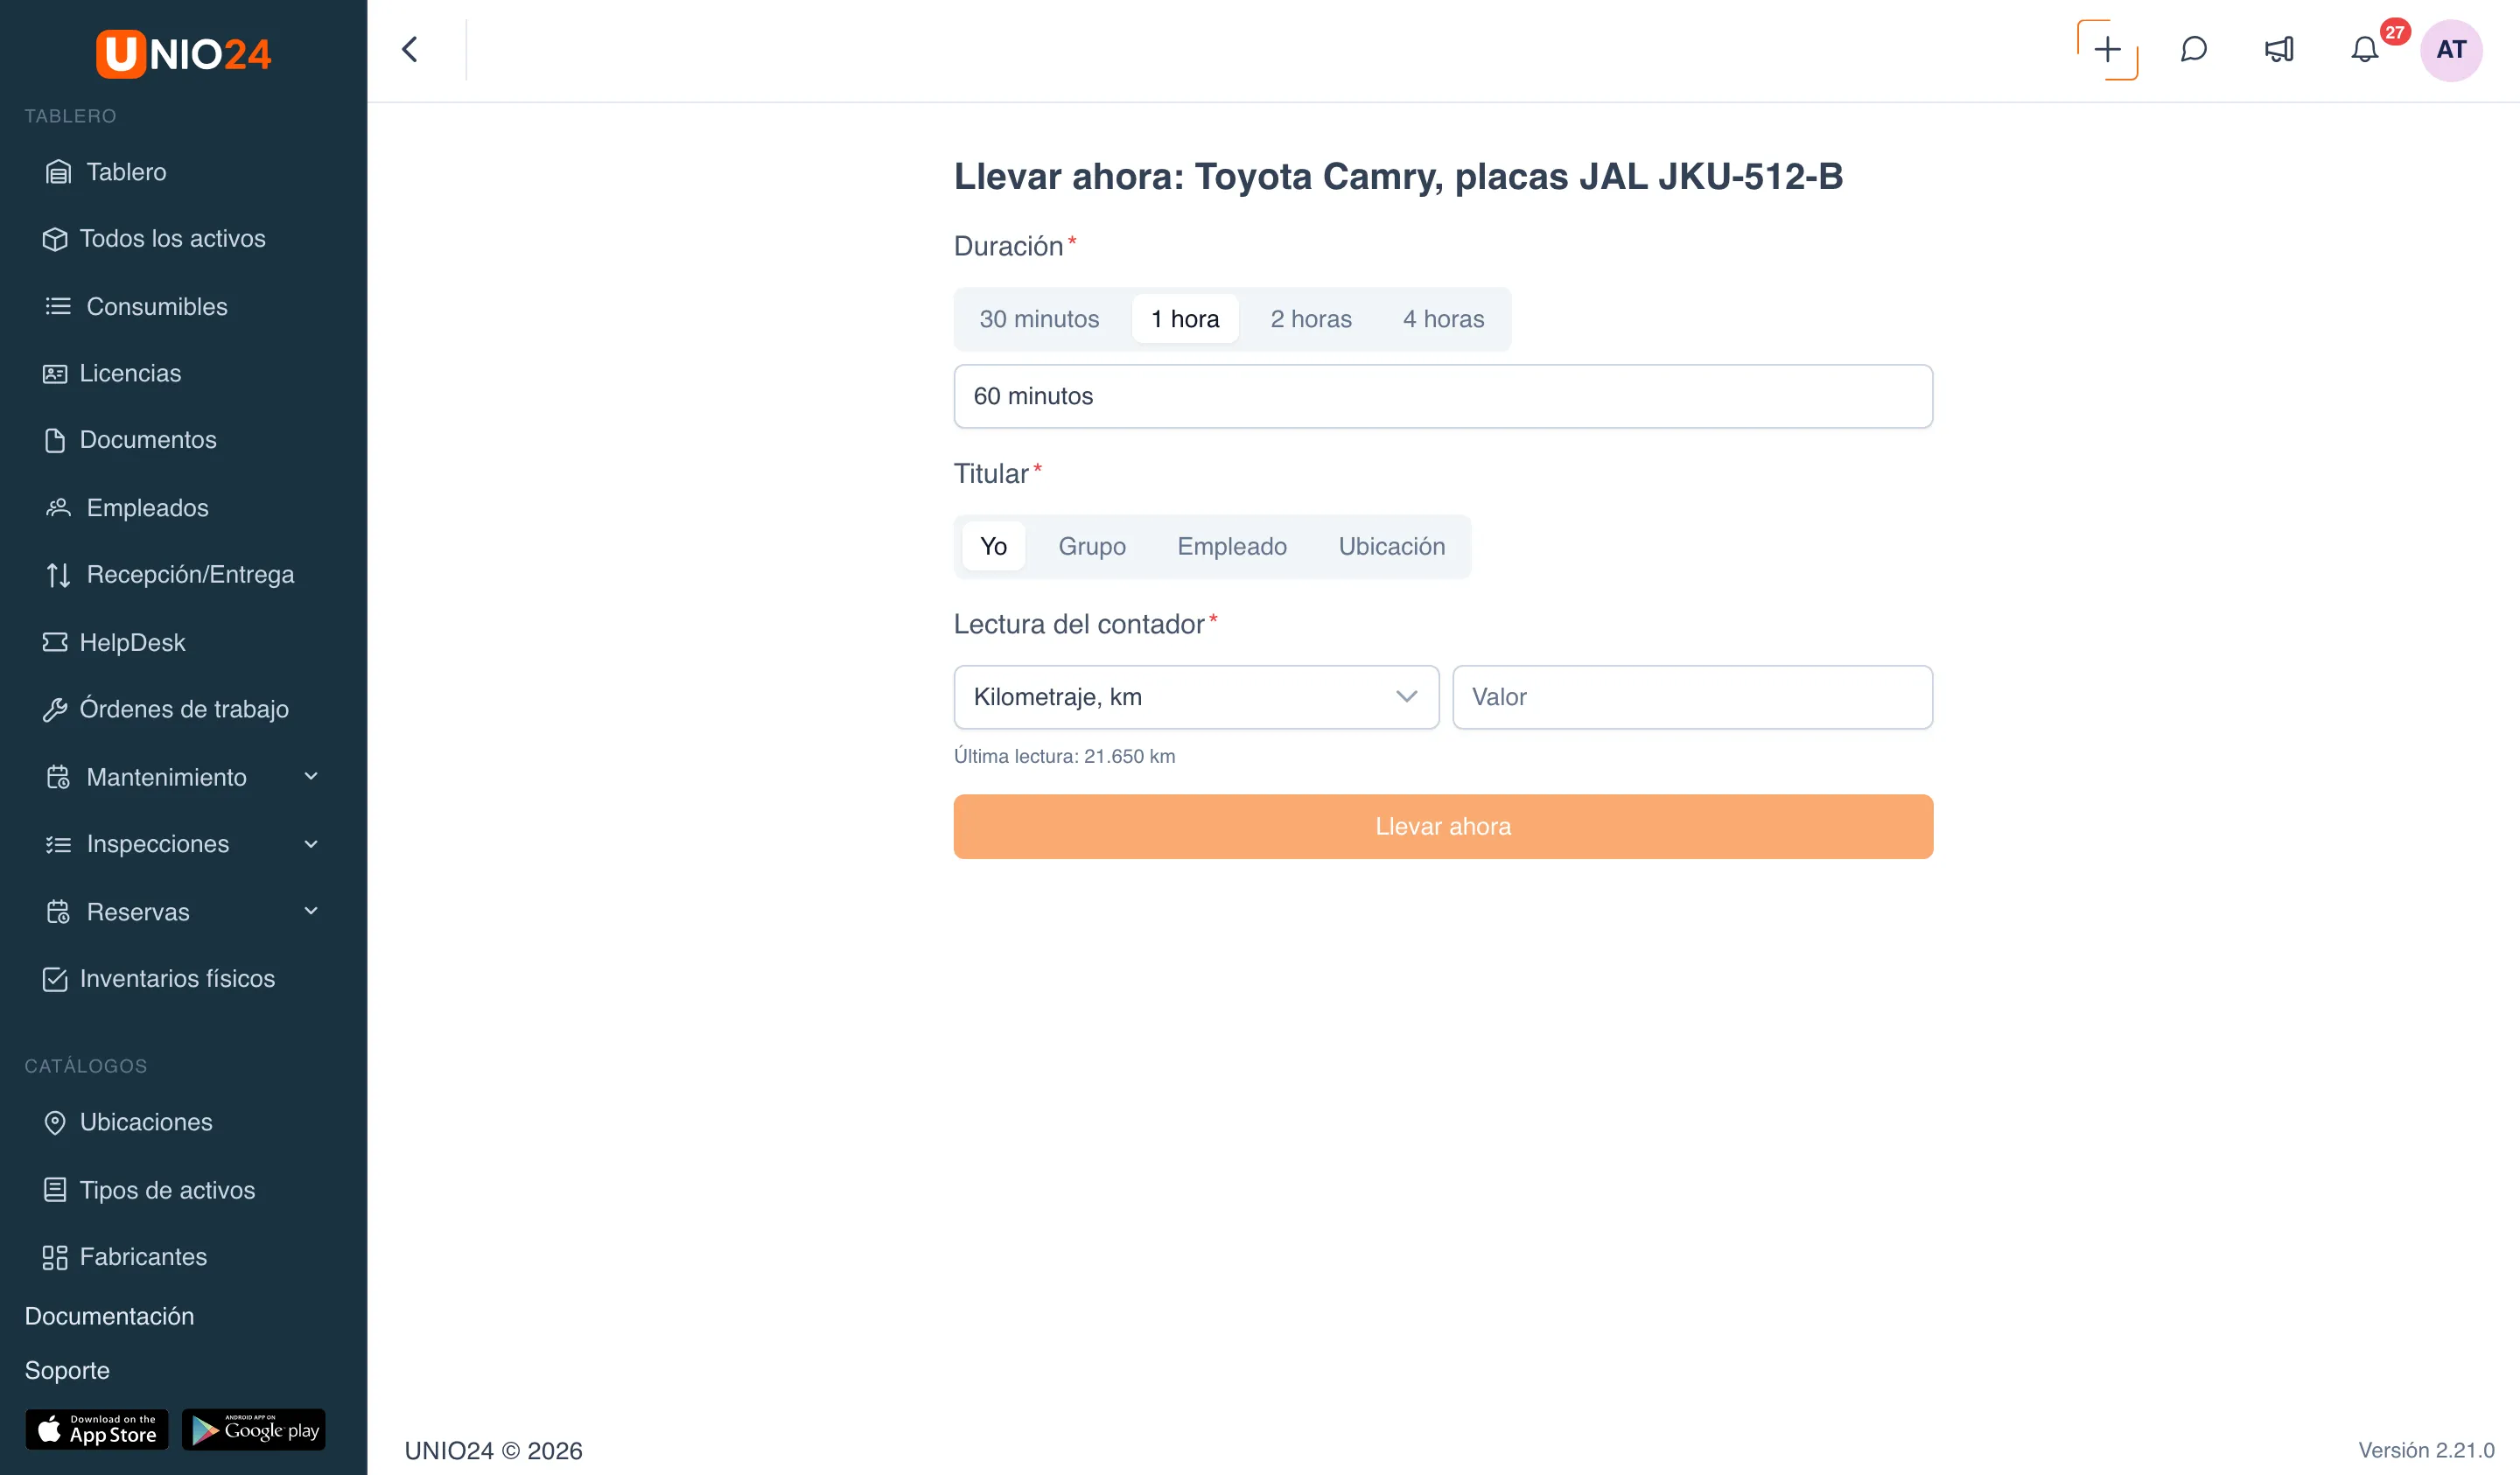Select Ubicación as titular

pos(1391,546)
